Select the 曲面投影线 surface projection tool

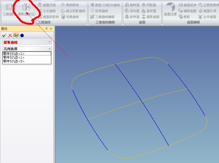[48, 17]
